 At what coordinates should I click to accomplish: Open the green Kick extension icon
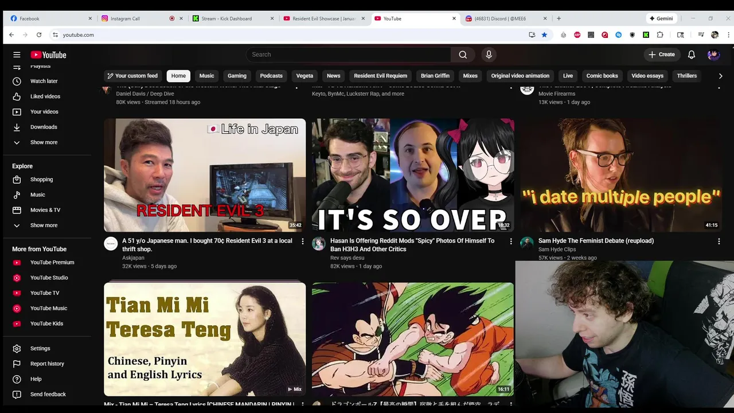(646, 34)
